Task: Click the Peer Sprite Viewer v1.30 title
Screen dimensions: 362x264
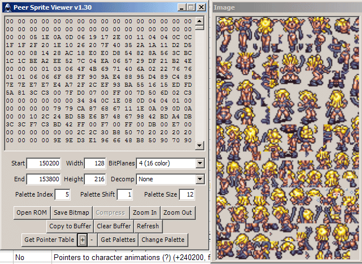Action: [x=53, y=7]
